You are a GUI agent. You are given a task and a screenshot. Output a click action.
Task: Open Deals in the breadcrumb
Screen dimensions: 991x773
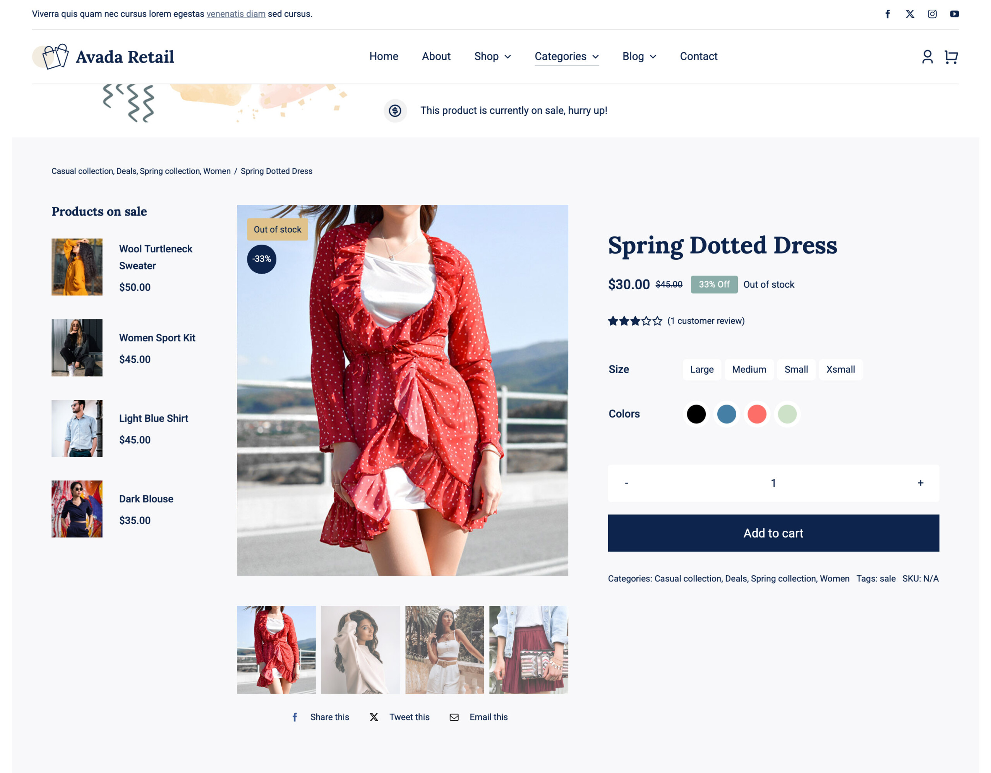click(126, 171)
